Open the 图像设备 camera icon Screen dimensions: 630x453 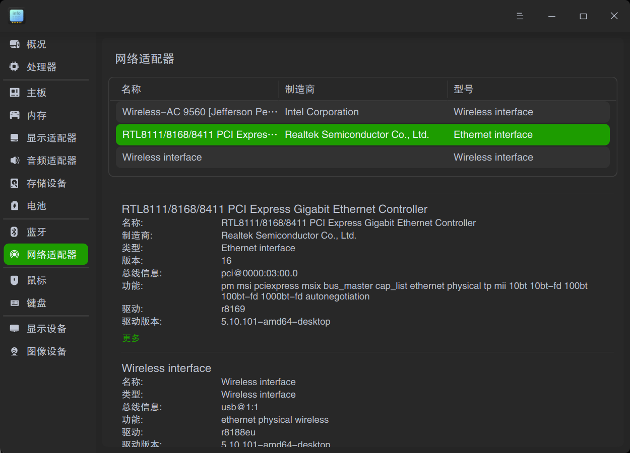[x=15, y=351]
